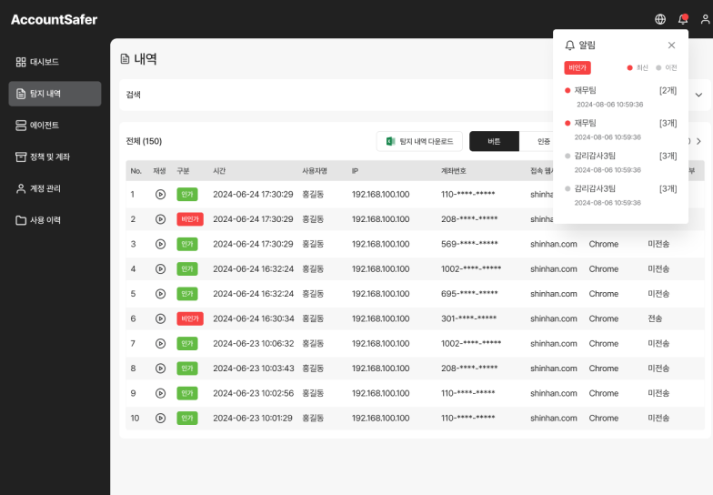Screen dimensions: 713x495
Task: Play recording for row 3
Action: click(x=160, y=244)
